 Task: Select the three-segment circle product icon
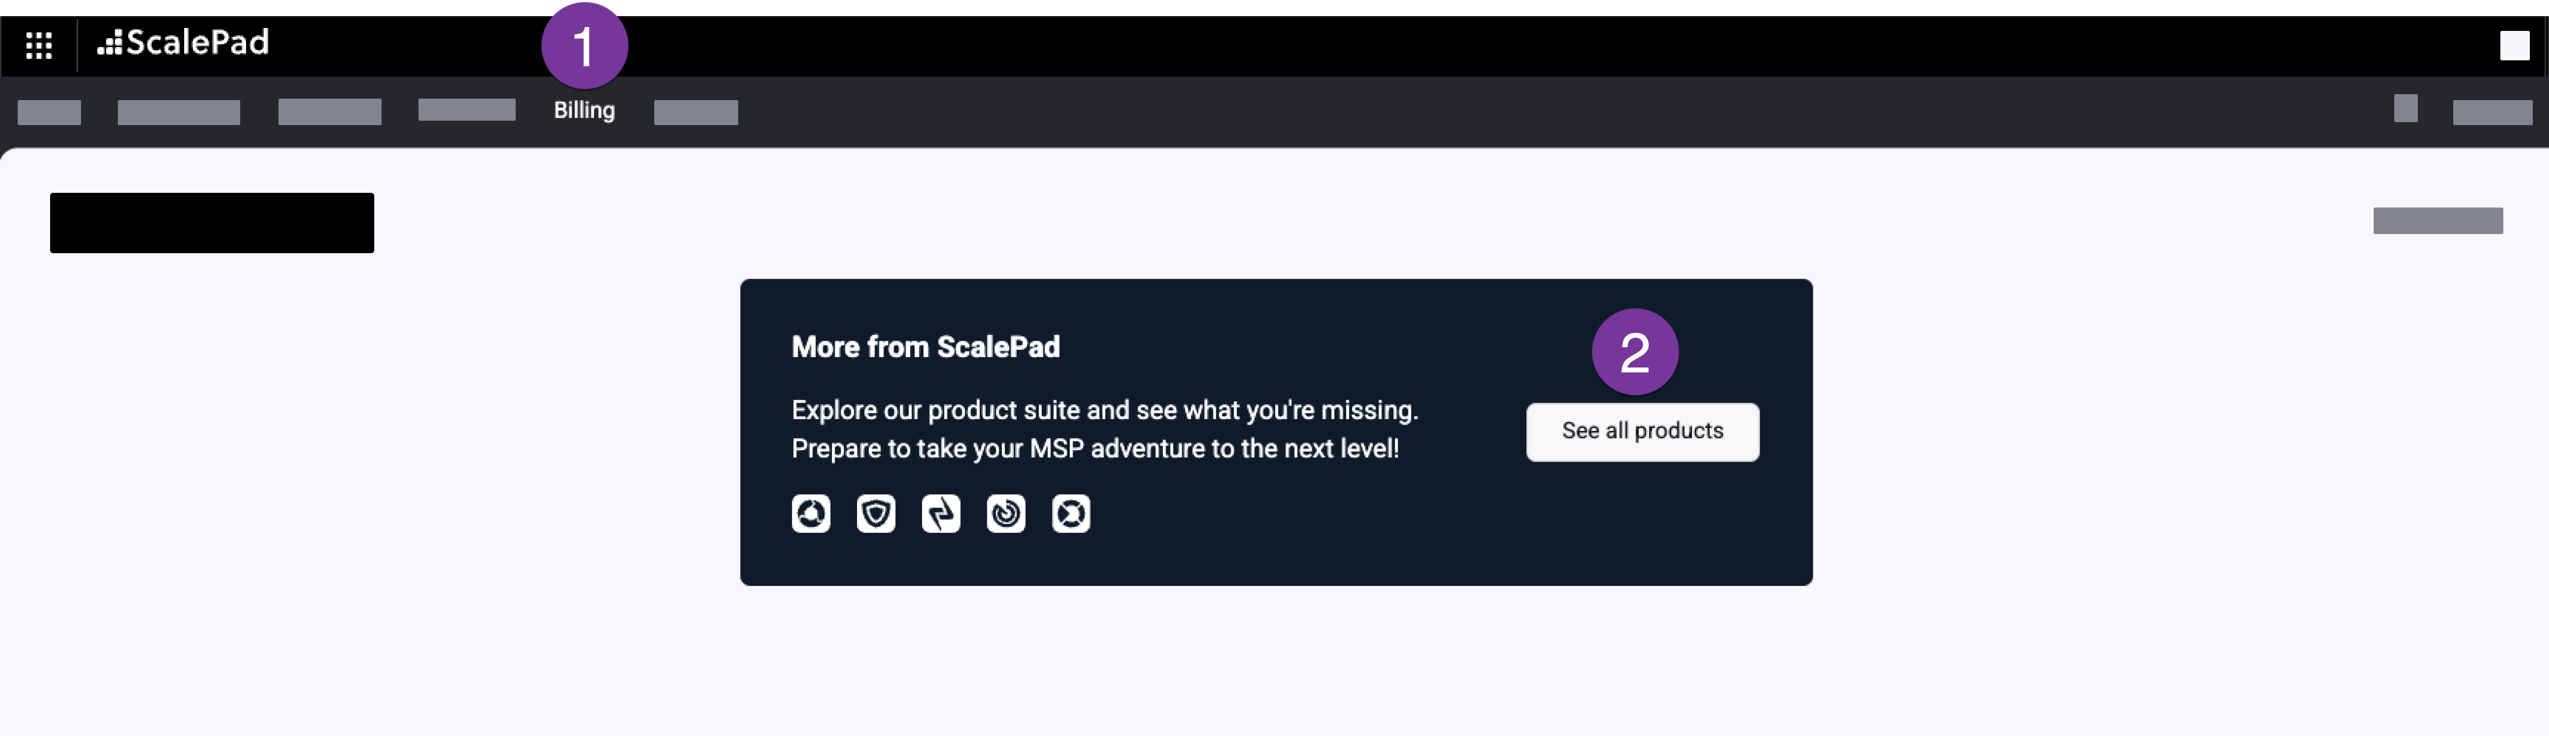coord(810,514)
